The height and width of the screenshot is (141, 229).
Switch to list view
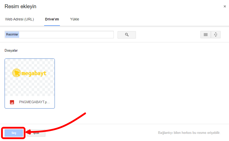point(206,35)
